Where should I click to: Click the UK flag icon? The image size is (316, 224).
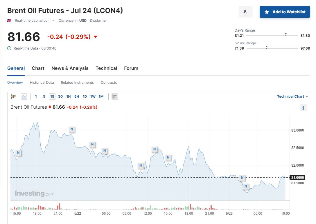click(x=9, y=21)
